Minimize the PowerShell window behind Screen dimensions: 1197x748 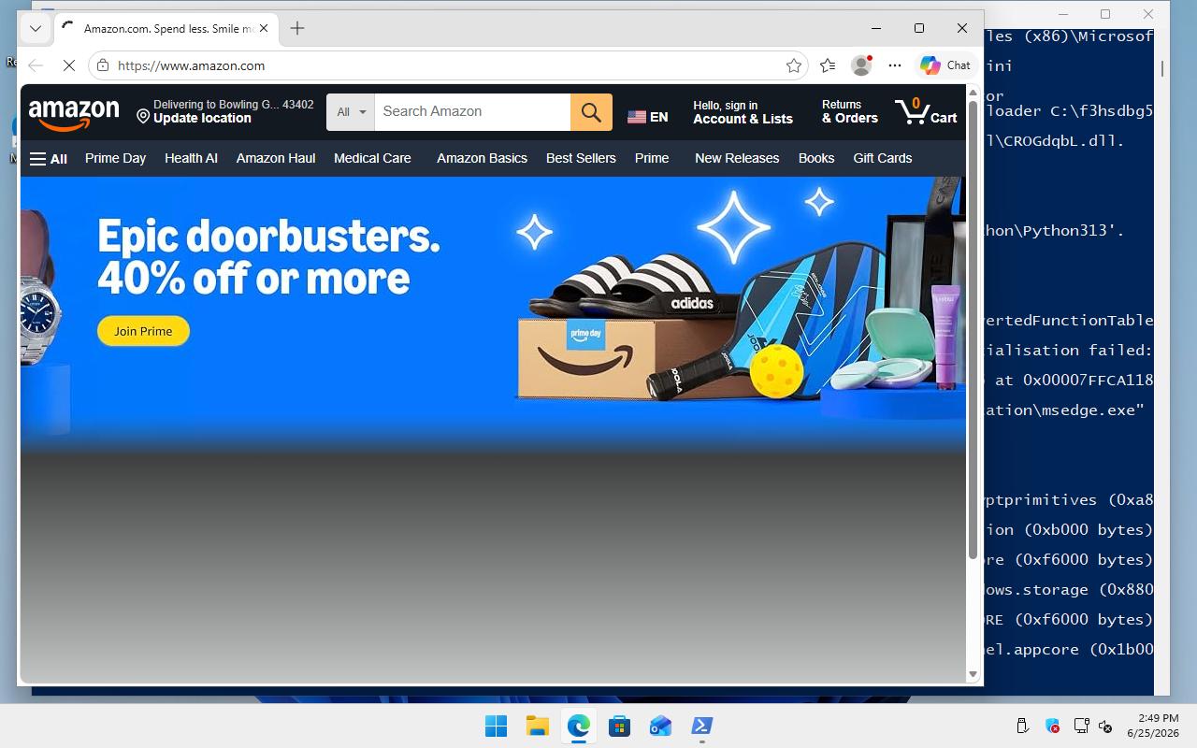tap(1064, 14)
